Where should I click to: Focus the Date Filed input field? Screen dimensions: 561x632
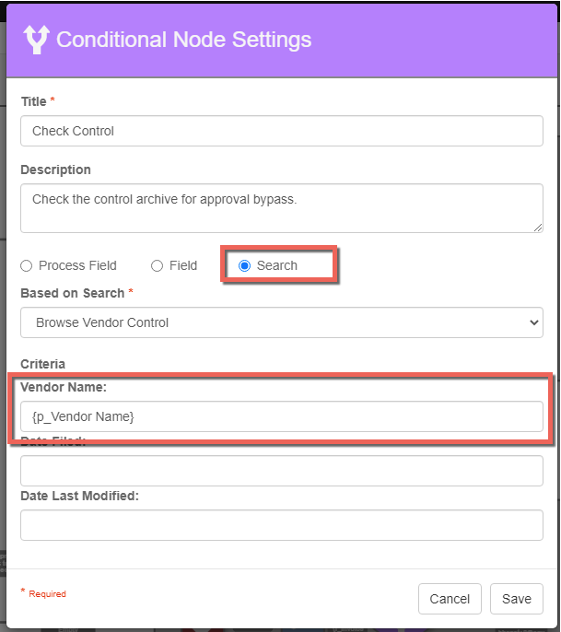pyautogui.click(x=281, y=471)
